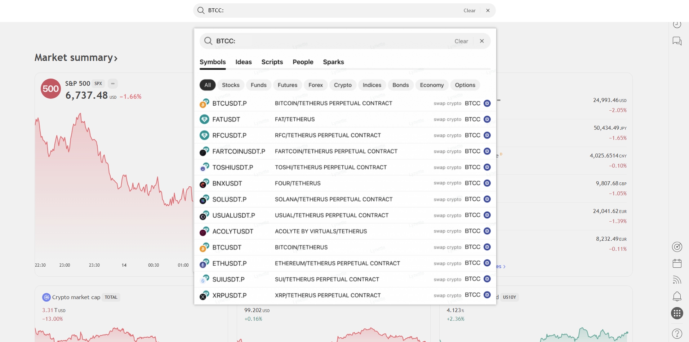Select the SOLUSDT.P search result
Image resolution: width=689 pixels, height=342 pixels.
229,199
